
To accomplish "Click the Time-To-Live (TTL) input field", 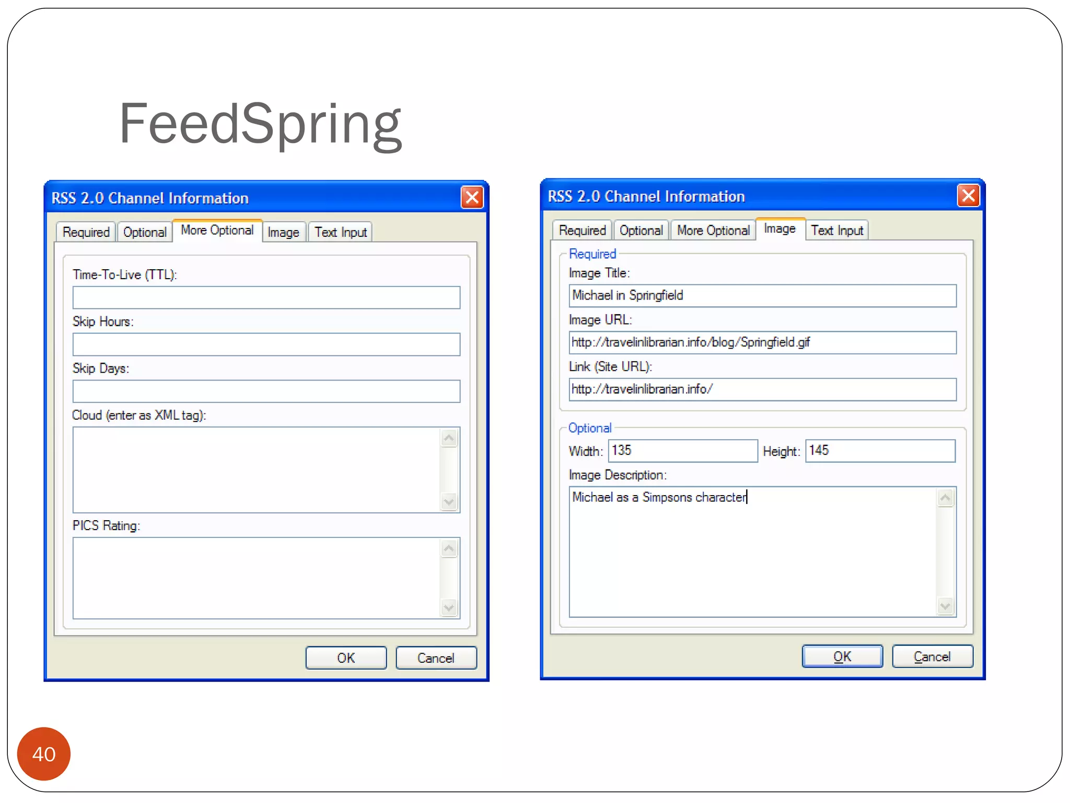I will [266, 297].
